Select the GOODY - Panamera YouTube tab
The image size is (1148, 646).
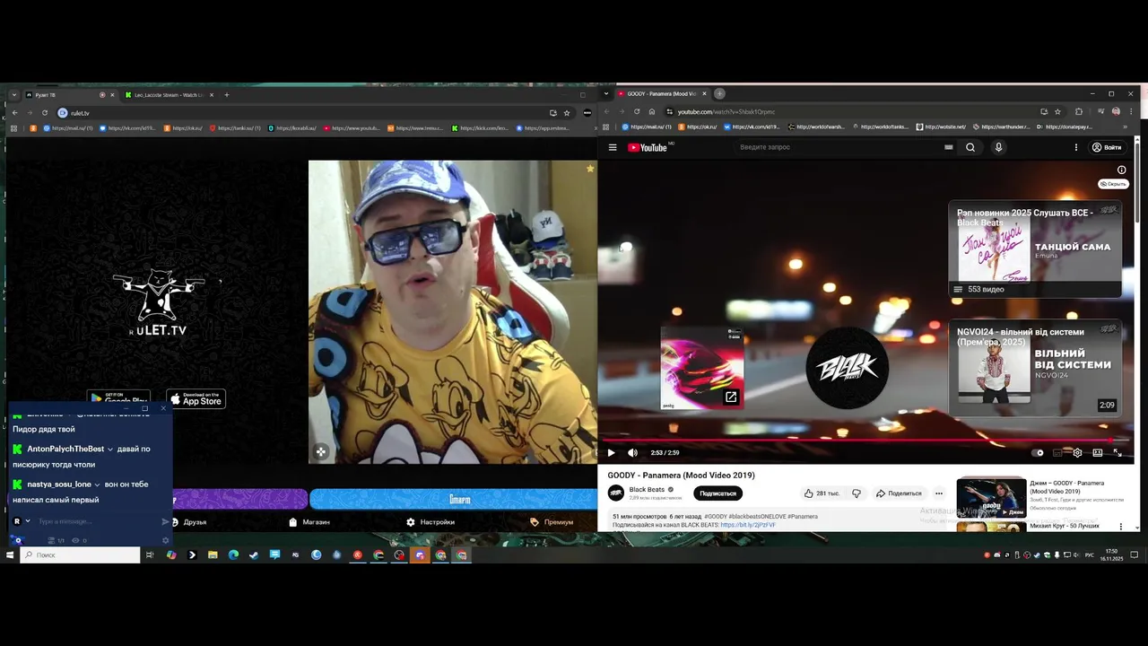click(x=662, y=93)
